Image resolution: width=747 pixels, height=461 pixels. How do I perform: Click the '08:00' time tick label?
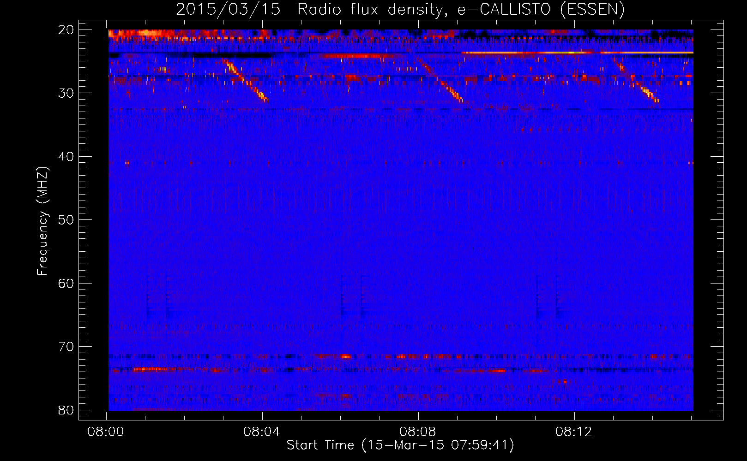coord(106,432)
